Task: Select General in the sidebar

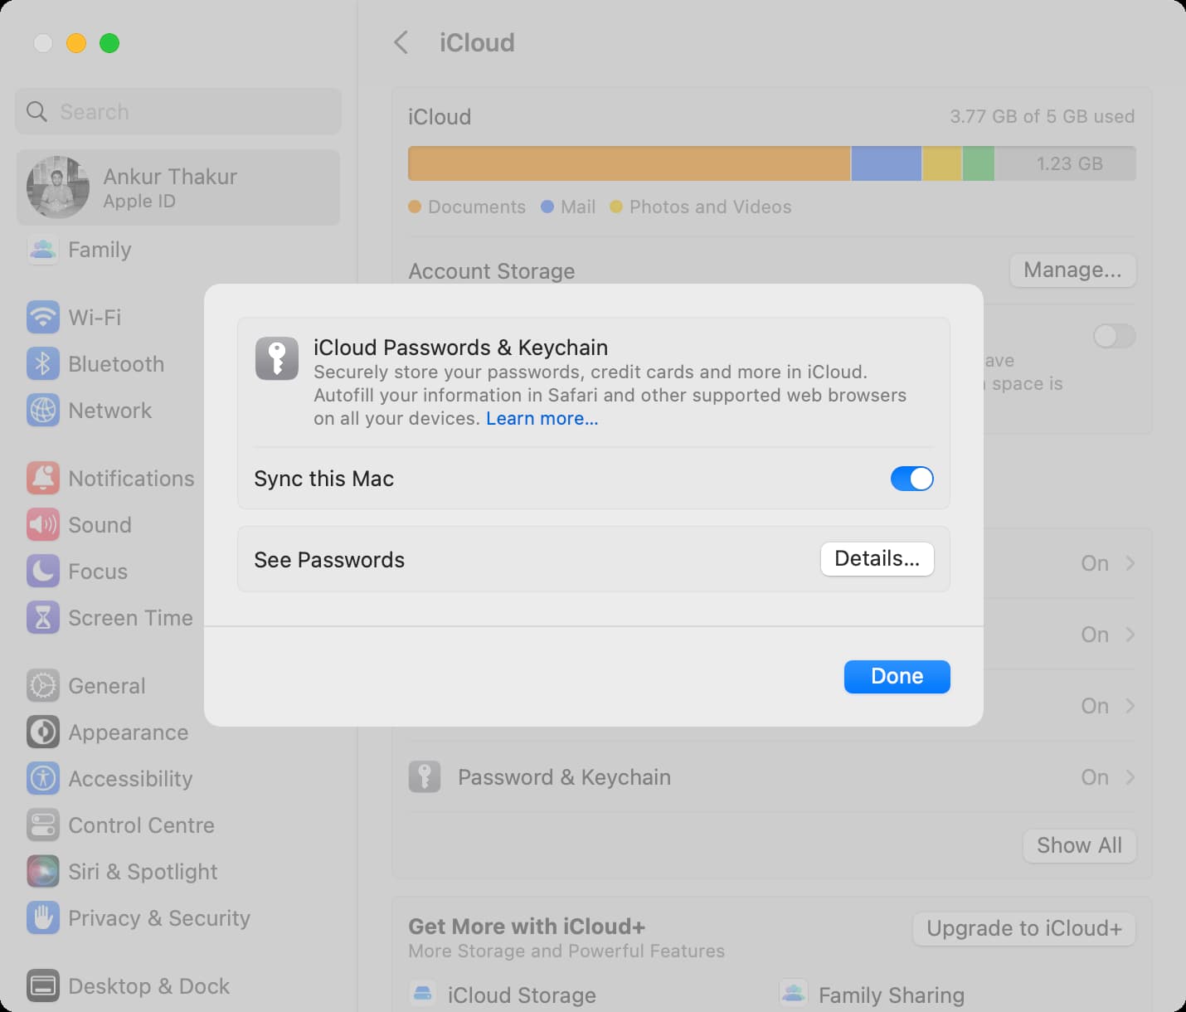Action: 106,685
